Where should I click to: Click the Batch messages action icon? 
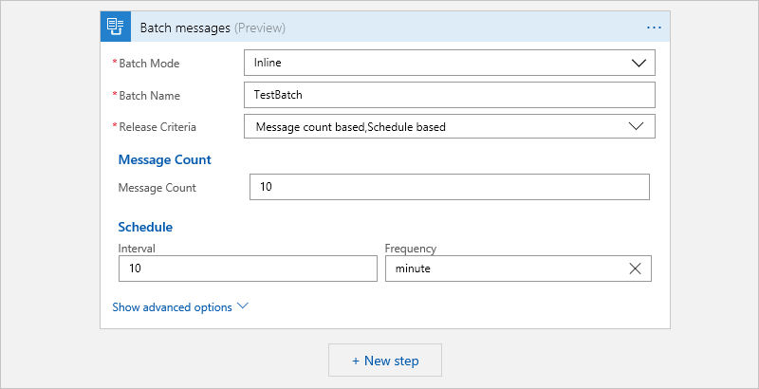116,28
